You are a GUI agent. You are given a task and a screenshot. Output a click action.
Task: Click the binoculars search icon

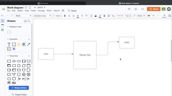coord(63,11)
